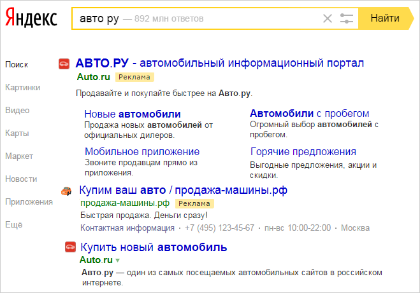Open the Мобильное приложение sitelink
The width and height of the screenshot is (420, 293).
[142, 152]
